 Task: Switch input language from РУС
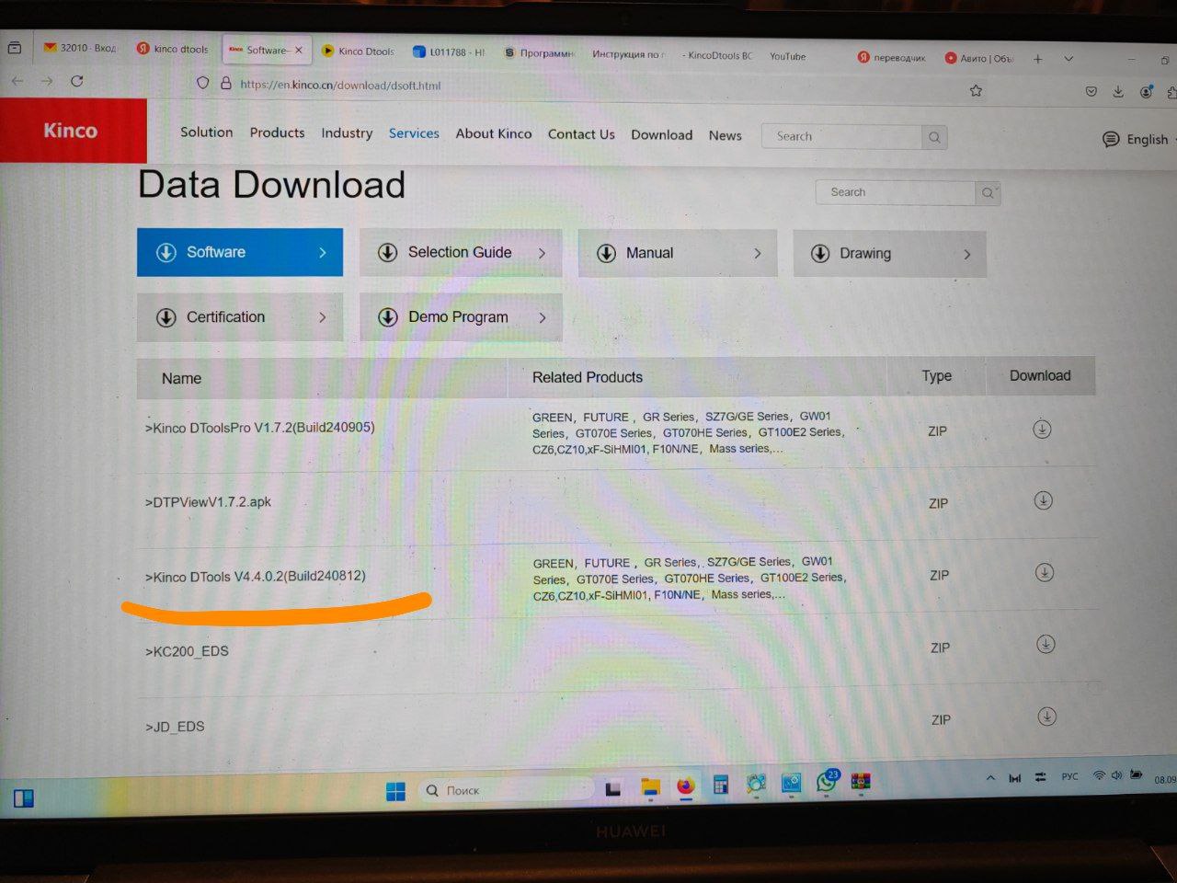[1069, 776]
